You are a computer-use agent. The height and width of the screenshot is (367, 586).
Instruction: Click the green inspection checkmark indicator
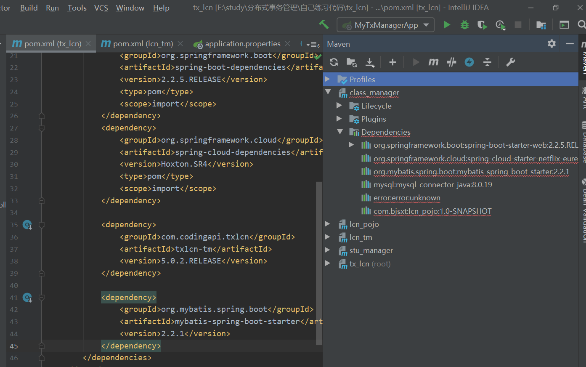click(x=318, y=56)
